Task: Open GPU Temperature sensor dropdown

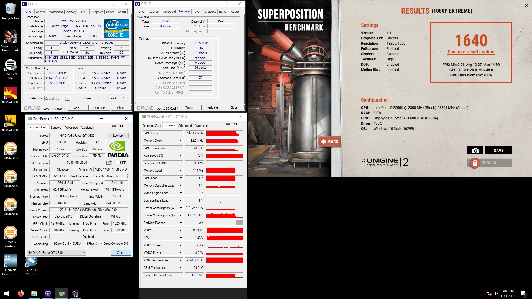Action: coord(181,148)
